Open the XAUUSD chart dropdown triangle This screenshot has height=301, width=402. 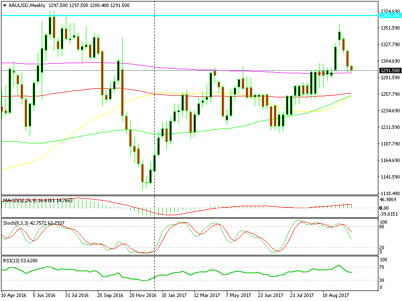coord(5,6)
